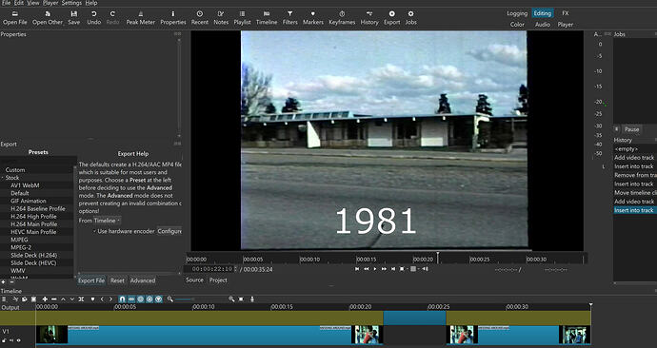The width and height of the screenshot is (657, 348).
Task: Undo the last action
Action: tap(94, 18)
